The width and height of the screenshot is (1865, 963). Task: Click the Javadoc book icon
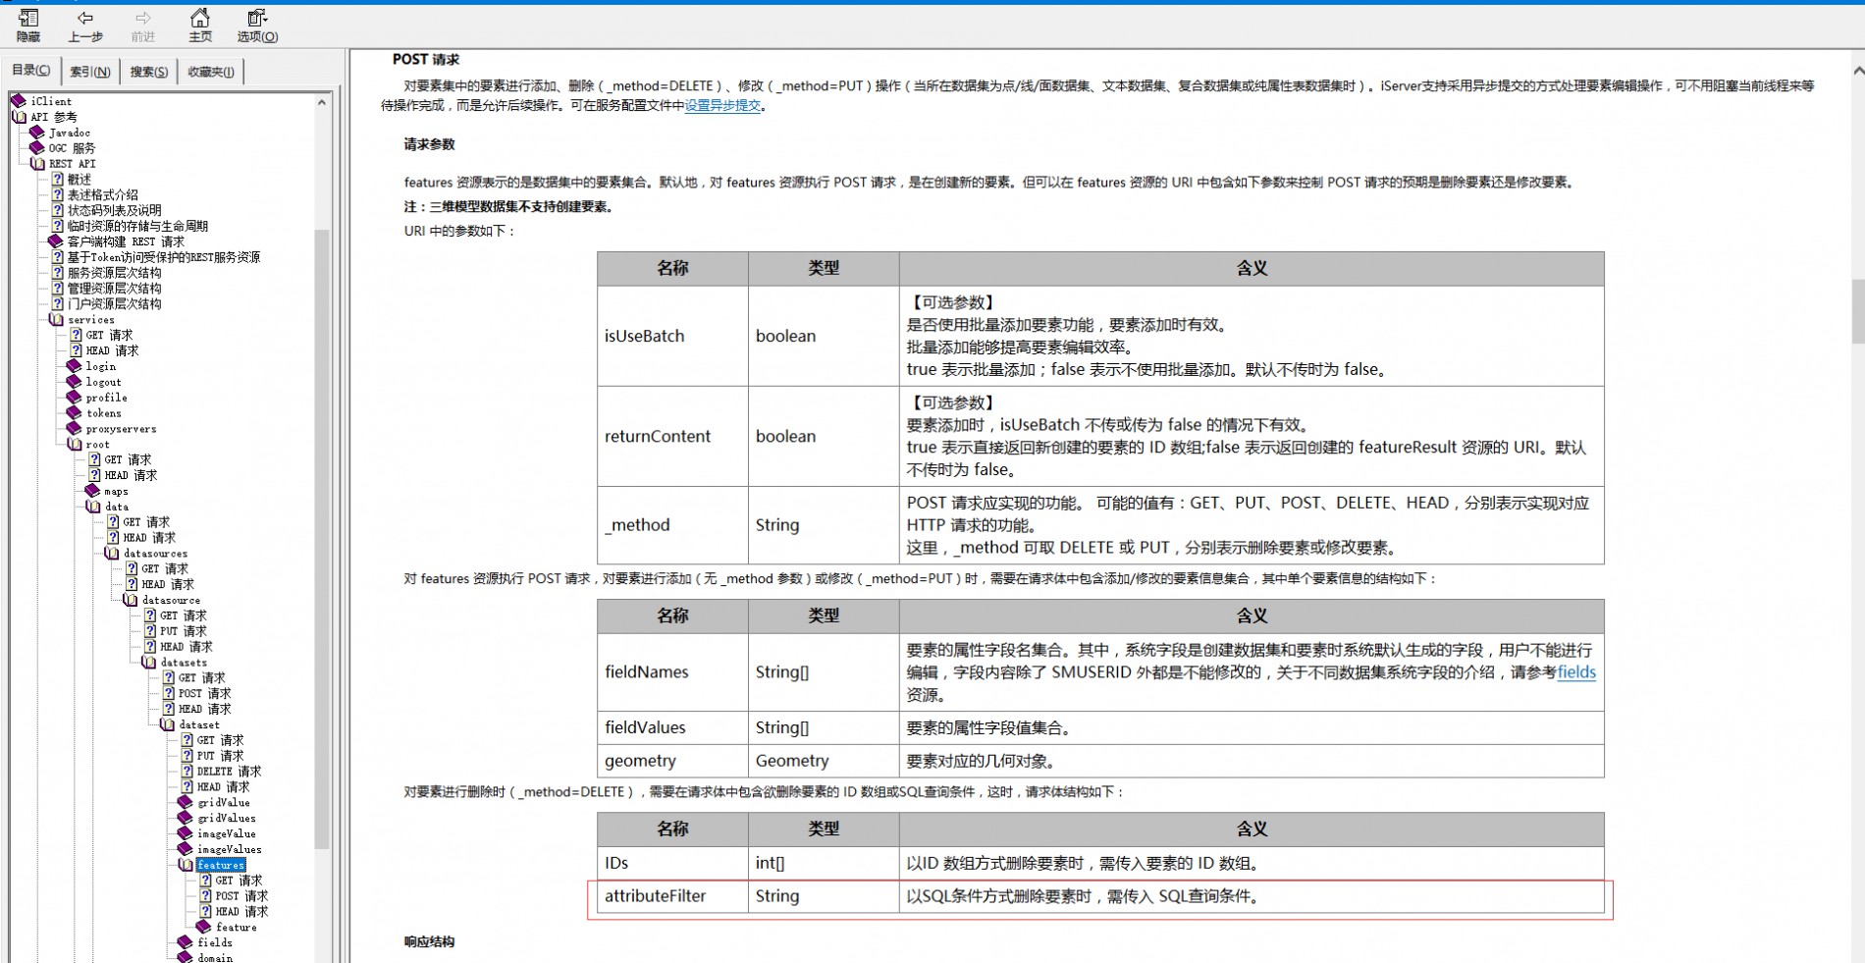pos(37,133)
